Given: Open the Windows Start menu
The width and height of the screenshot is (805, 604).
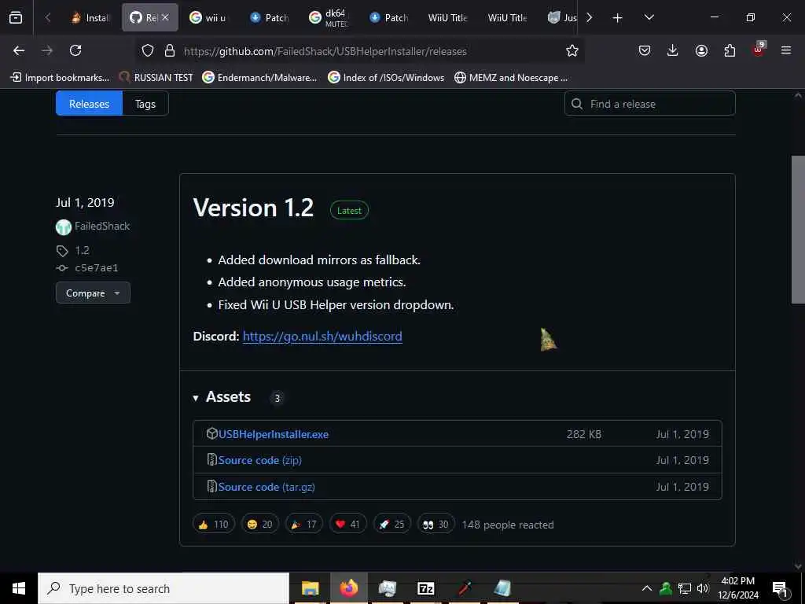Looking at the screenshot, I should [x=19, y=588].
